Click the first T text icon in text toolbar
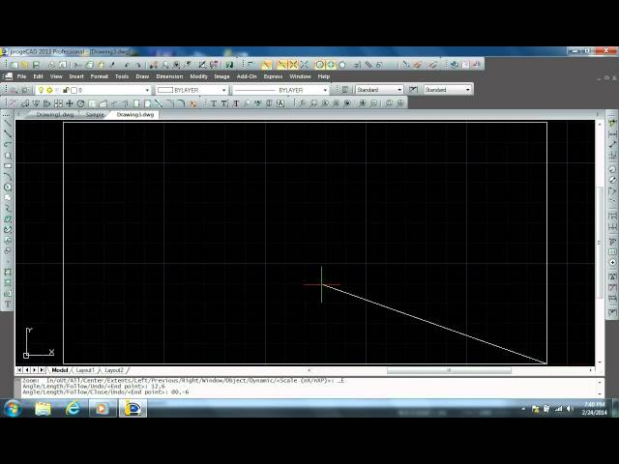619x464 pixels. (x=214, y=103)
